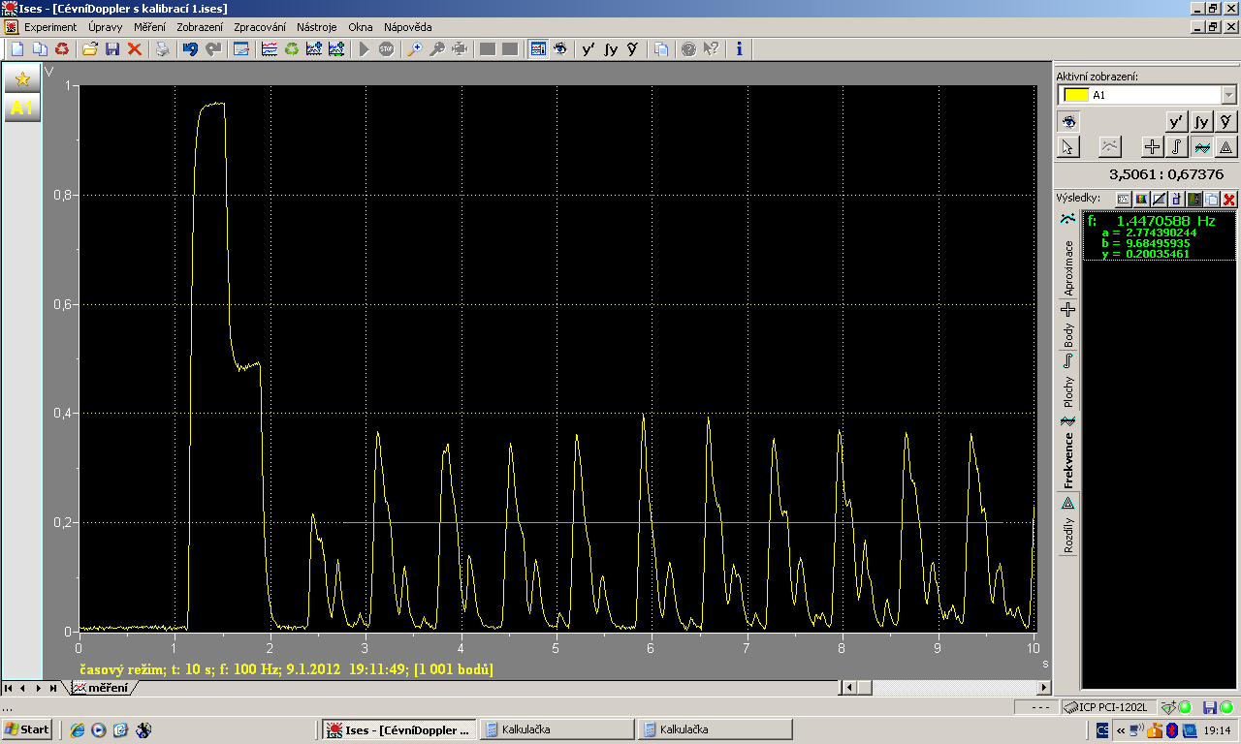This screenshot has height=744, width=1241.
Task: Click the Ises [CévníDoppler taskbar button
Action: 398,729
